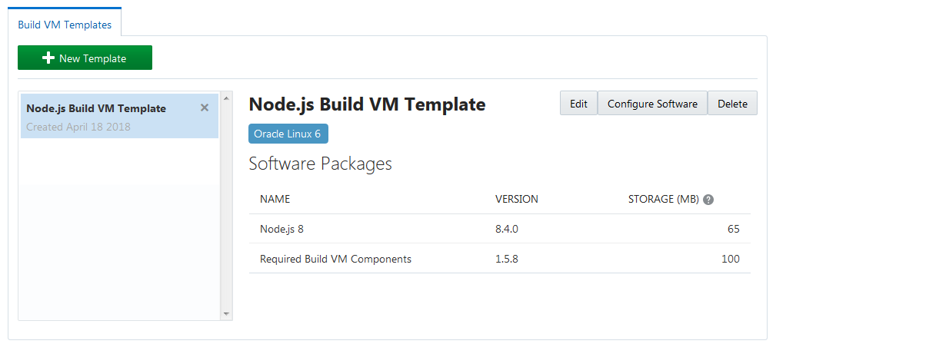Click the 1.5.8 version value
The image size is (936, 344).
(x=507, y=259)
